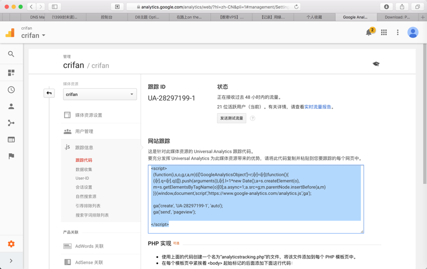Select the 搜索字词排除列表 submenu item
427x269 pixels.
pos(92,215)
